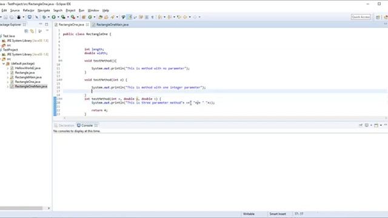
Task: Open the Refactor menu
Action: [x=28, y=10]
